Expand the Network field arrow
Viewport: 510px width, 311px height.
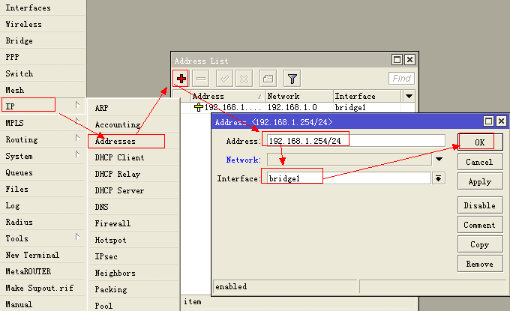tap(439, 159)
